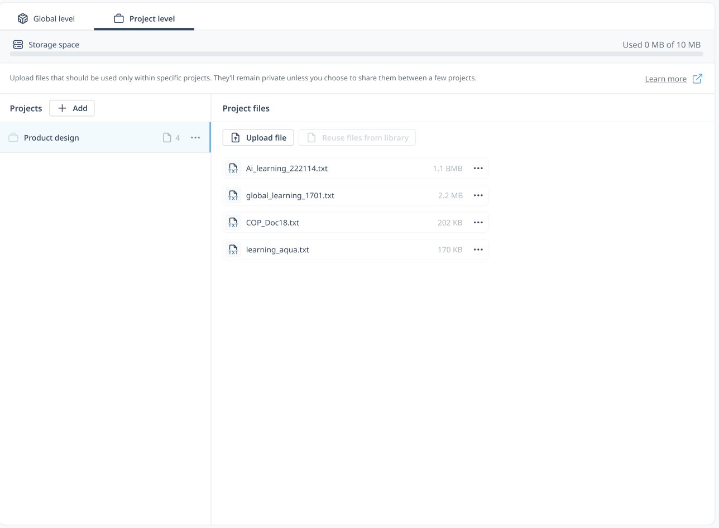Click the TXT icon for learning_aqua.txt
The height and width of the screenshot is (528, 719).
tap(233, 249)
